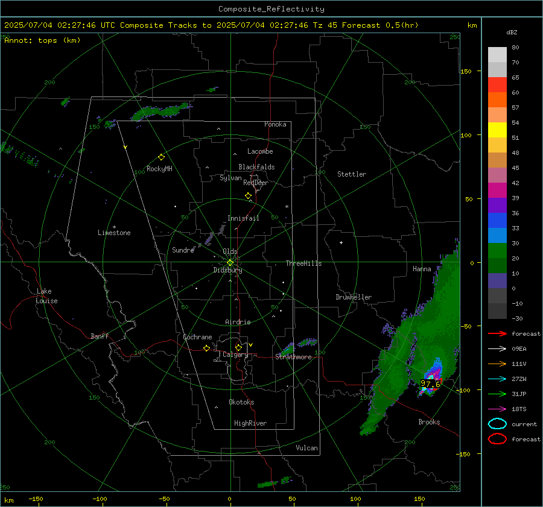Click the Stettler city label

pos(352,174)
